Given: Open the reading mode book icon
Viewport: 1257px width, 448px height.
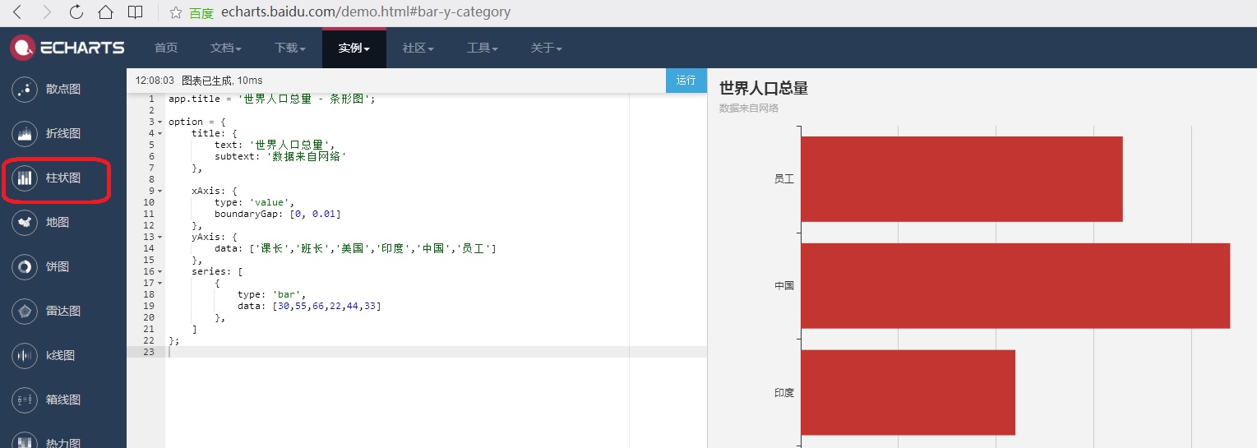Looking at the screenshot, I should click(136, 12).
